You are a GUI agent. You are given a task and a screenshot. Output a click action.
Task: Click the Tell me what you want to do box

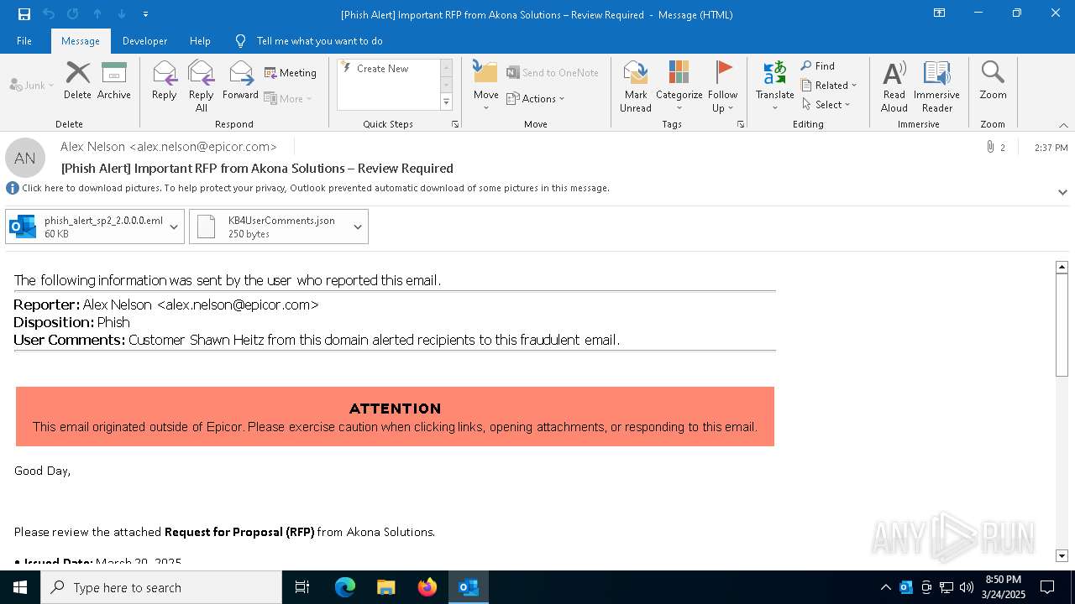tap(319, 41)
